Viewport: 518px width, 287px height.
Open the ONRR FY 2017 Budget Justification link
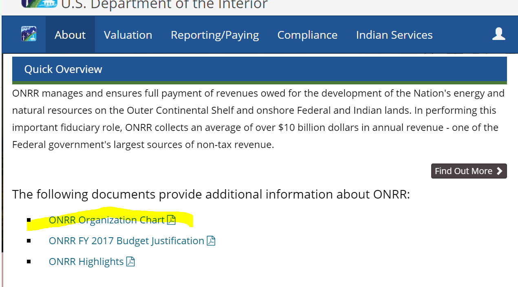pos(126,241)
